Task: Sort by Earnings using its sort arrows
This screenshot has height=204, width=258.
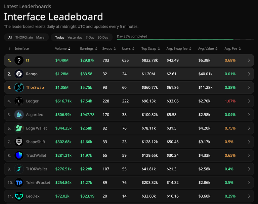Action: tap(96, 49)
